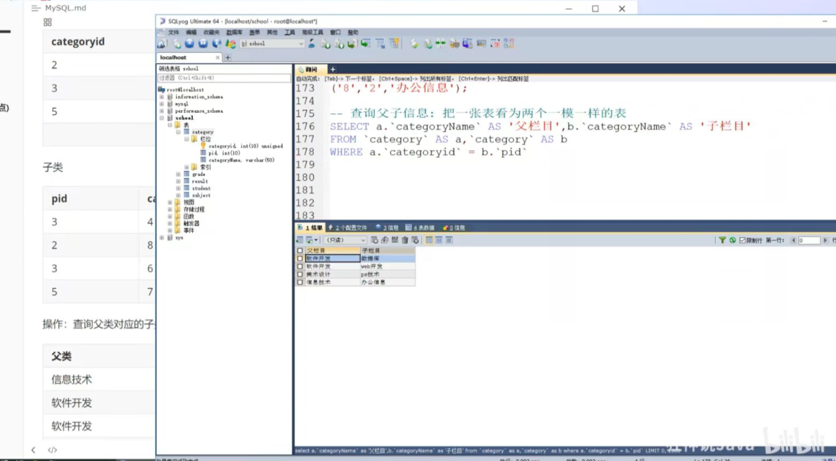Image resolution: width=836 pixels, height=461 pixels.
Task: Expand the performance_schema database node
Action: 162,111
